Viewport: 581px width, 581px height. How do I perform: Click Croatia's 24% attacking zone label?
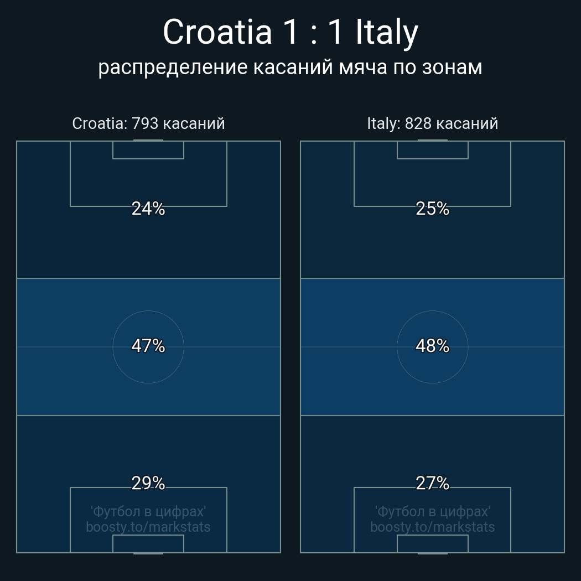[148, 209]
